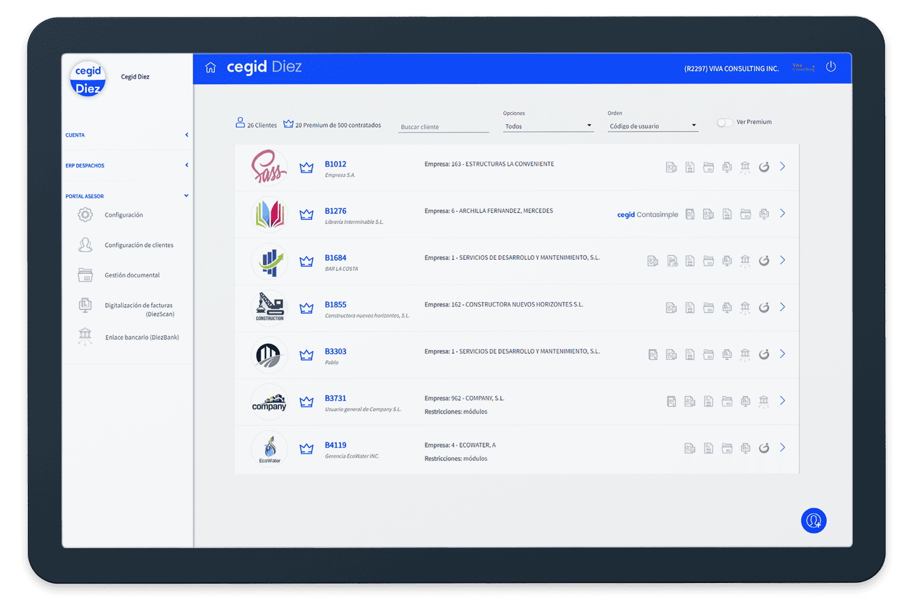Open the Opciones dropdown showing Todos
913x602 pixels.
(x=548, y=126)
